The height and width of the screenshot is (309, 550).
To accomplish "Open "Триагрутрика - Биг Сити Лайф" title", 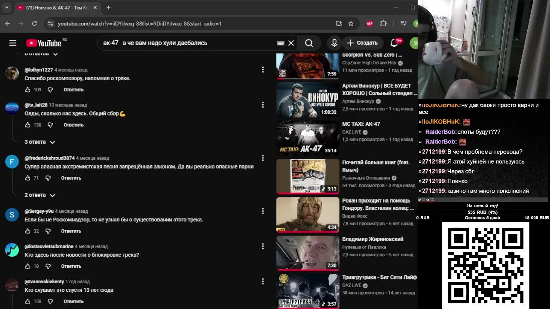I will pyautogui.click(x=379, y=277).
